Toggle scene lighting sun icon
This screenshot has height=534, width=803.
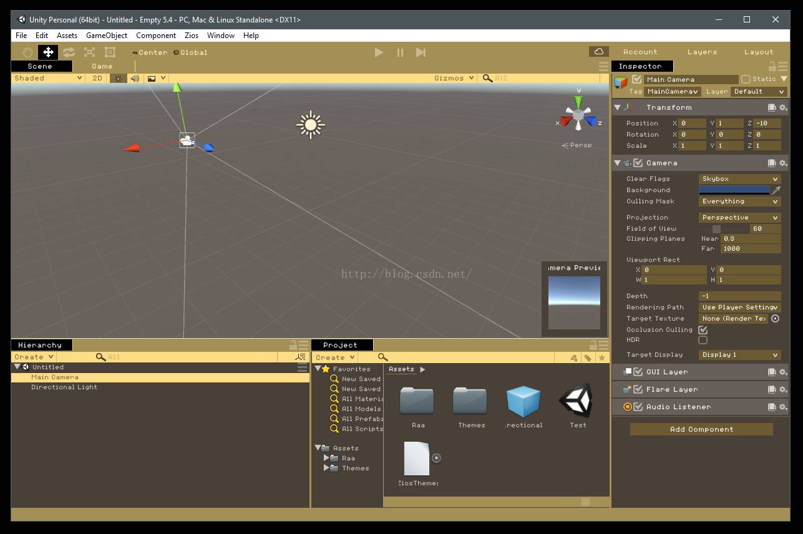118,78
